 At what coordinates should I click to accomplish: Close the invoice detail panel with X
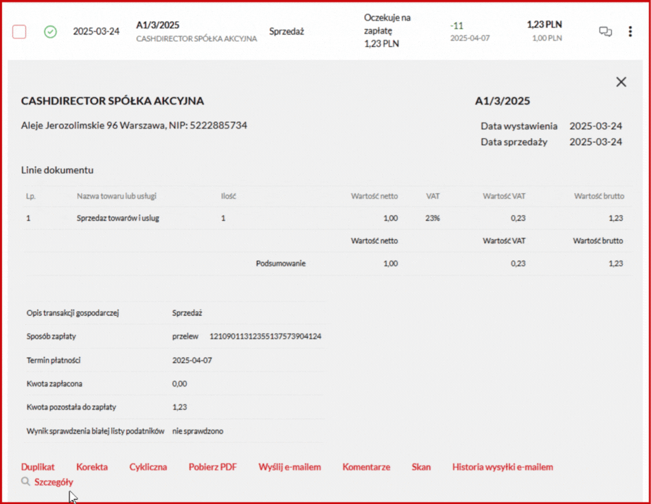tap(621, 82)
